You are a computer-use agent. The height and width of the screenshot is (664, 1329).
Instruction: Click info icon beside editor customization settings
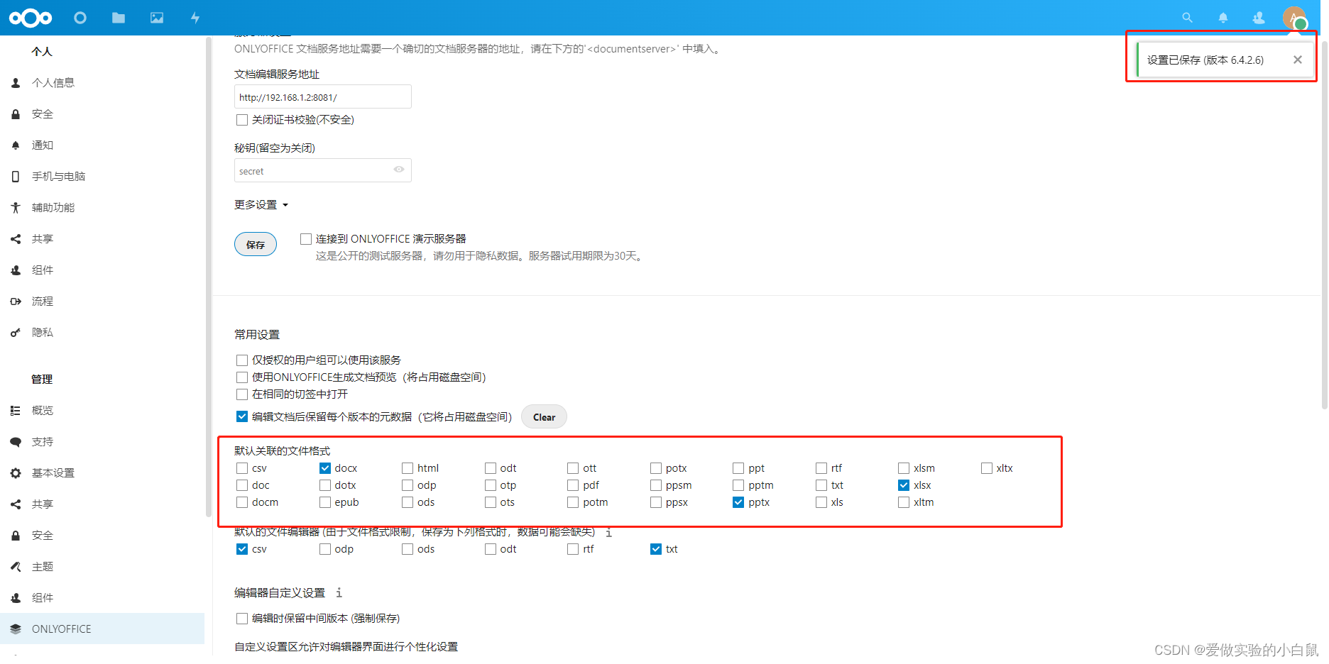click(x=339, y=592)
